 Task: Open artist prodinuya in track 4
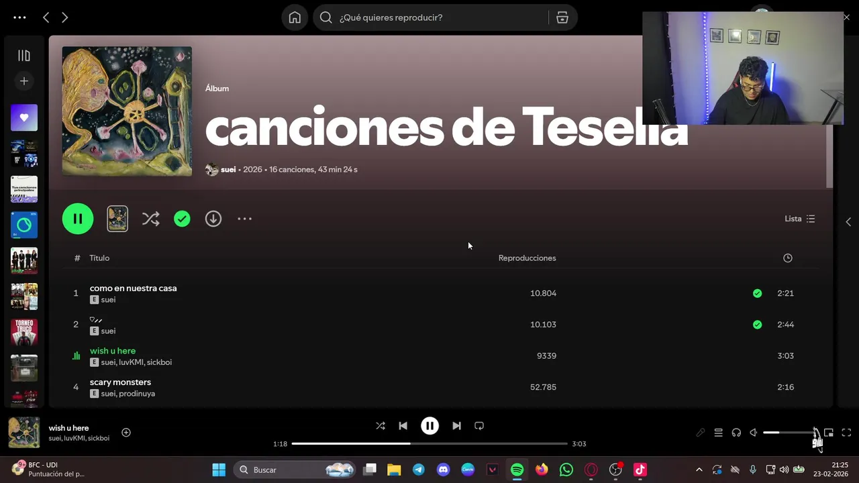coord(137,394)
